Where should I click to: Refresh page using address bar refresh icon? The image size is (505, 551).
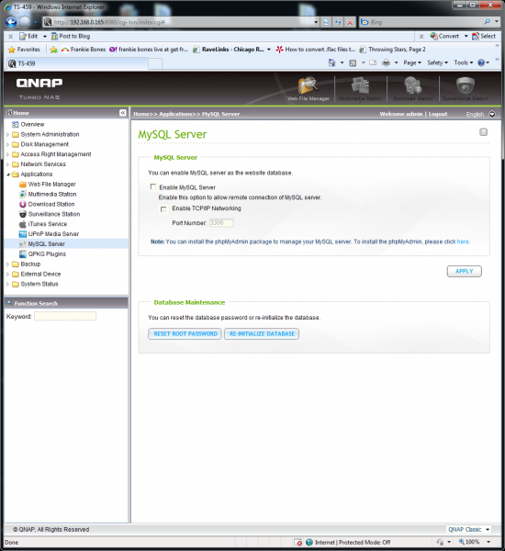(338, 22)
